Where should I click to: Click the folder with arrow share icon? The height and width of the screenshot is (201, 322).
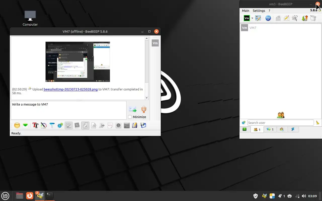102,125
